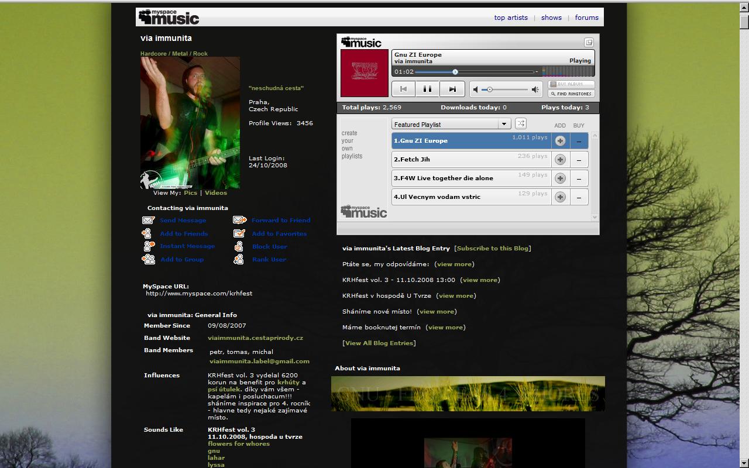Open Featured Playlist dropdown

pyautogui.click(x=451, y=124)
